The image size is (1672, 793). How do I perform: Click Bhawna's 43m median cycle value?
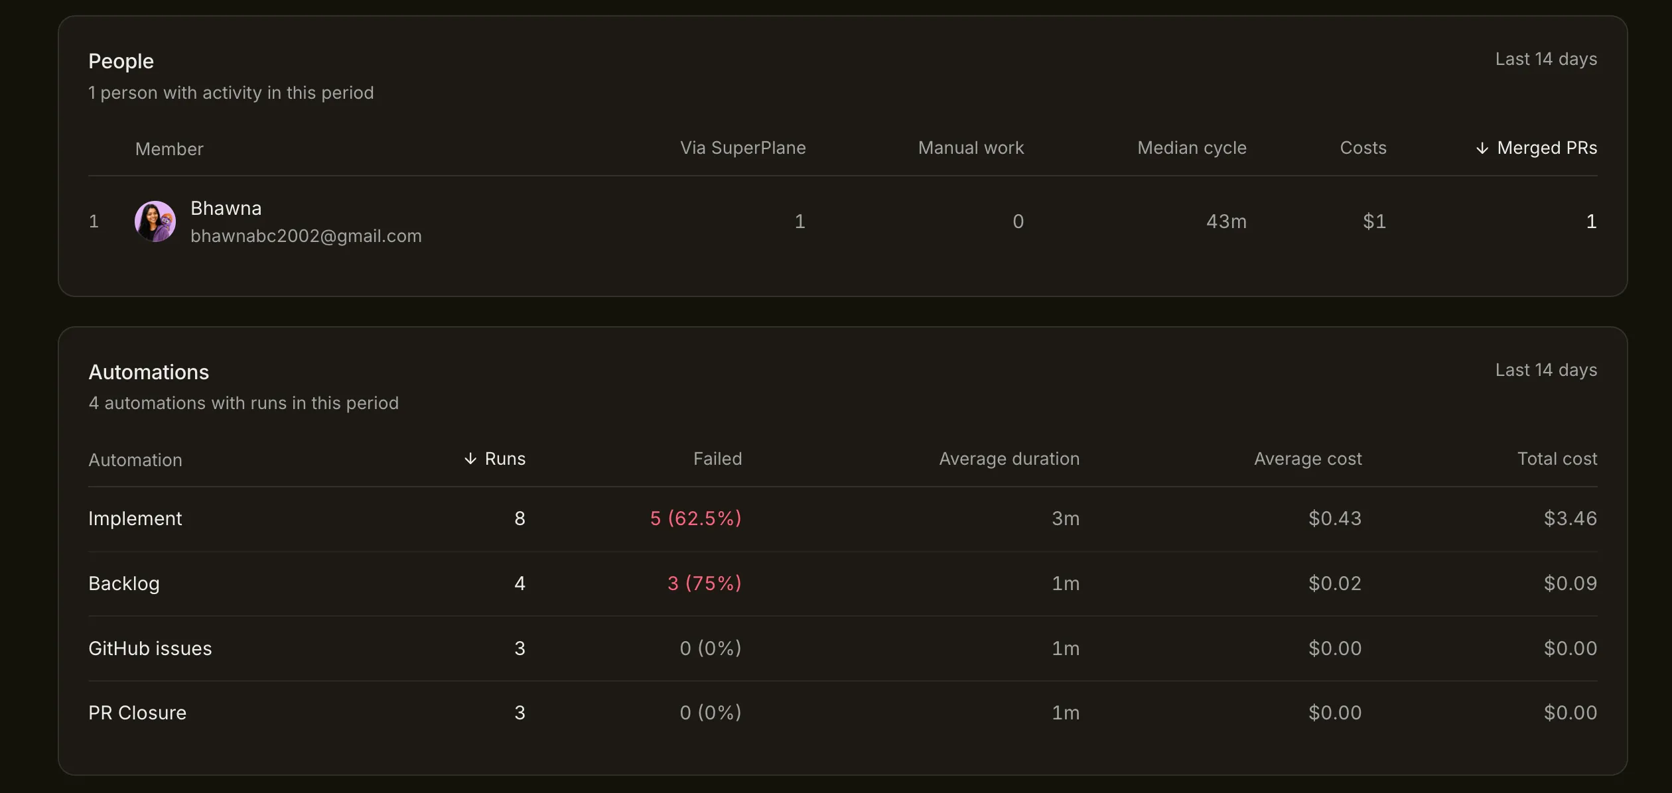point(1226,221)
